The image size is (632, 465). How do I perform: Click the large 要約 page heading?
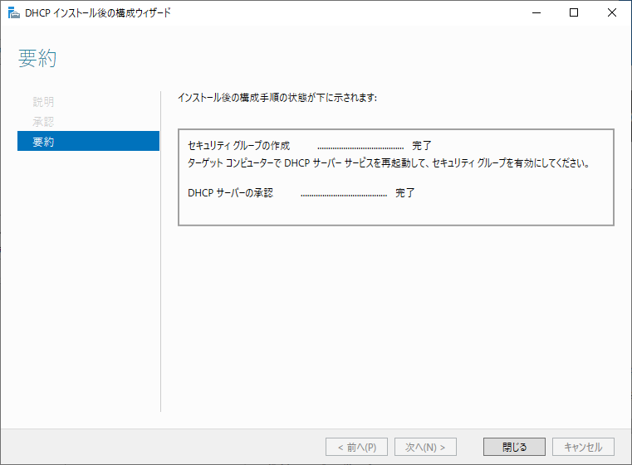[x=37, y=58]
